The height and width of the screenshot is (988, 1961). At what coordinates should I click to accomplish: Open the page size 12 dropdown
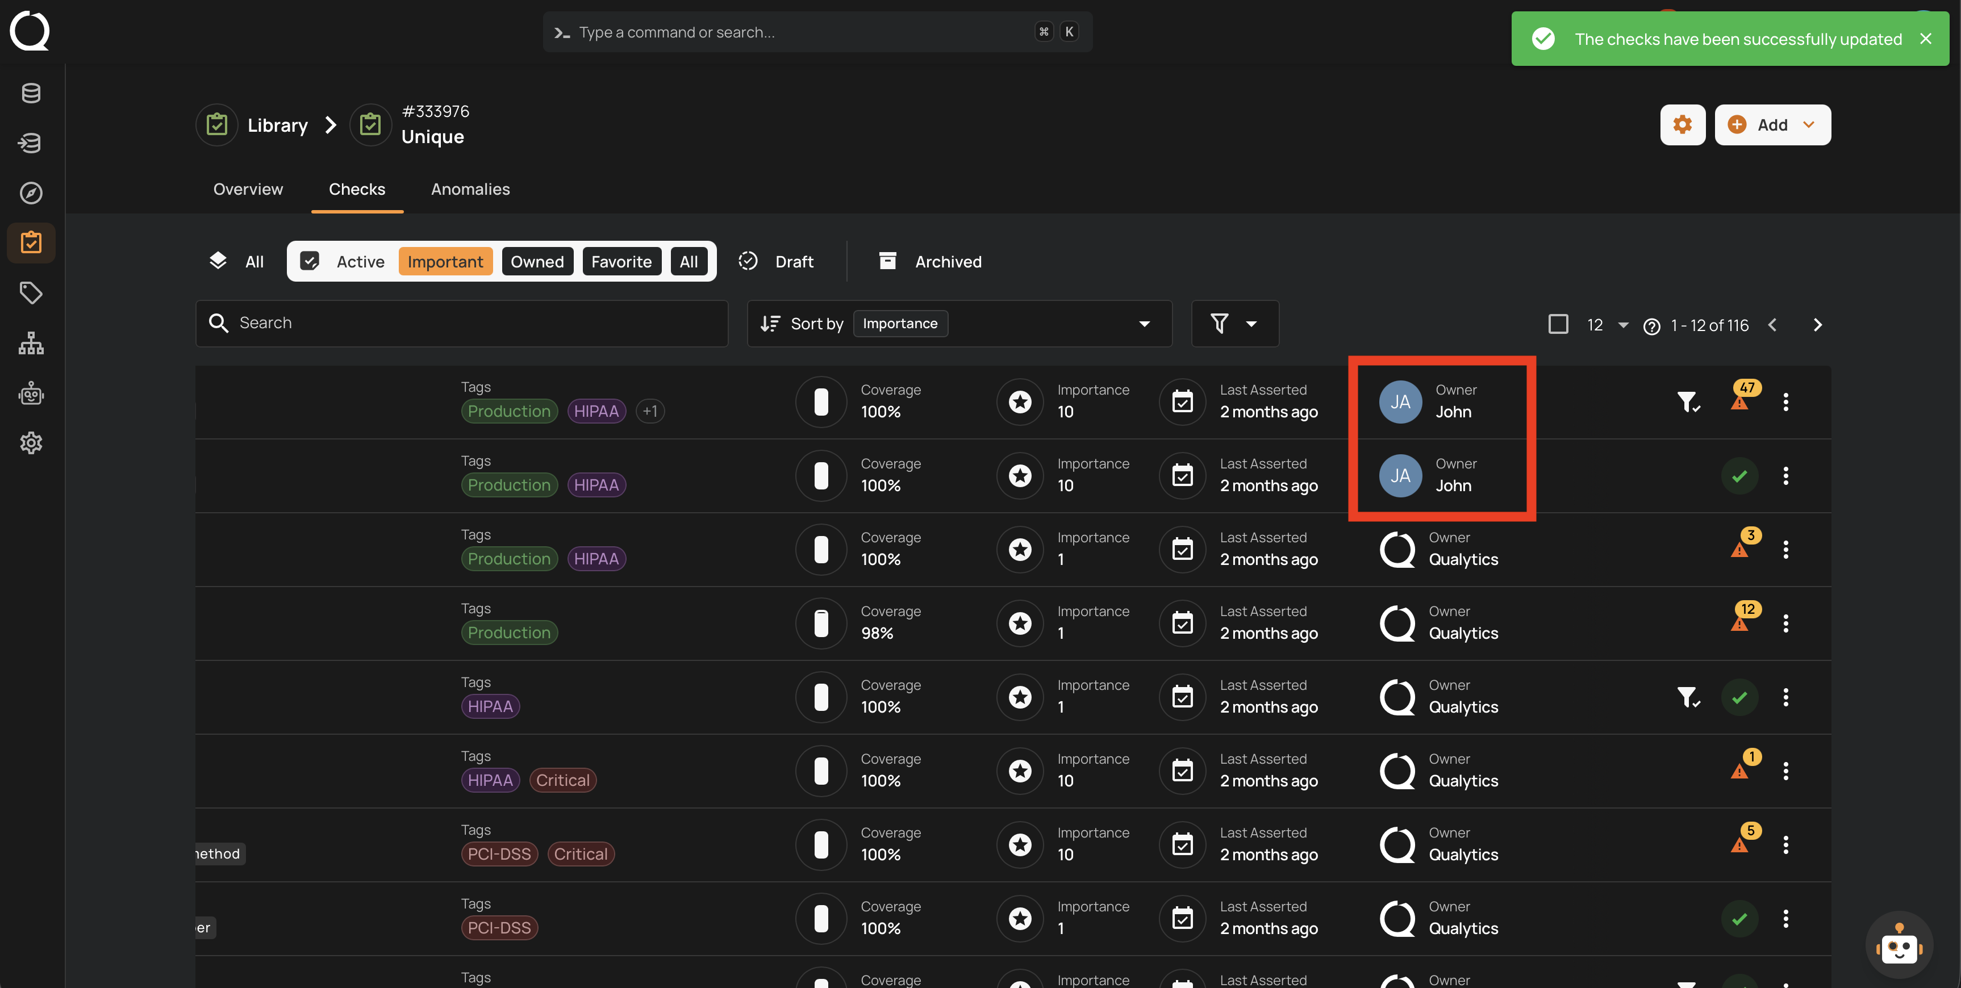(1607, 325)
